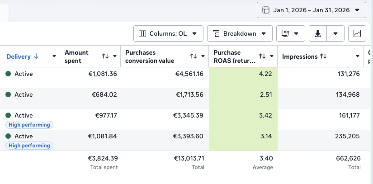
Task: Select the 4.22 ROAS highlighted cell
Action: 243,78
